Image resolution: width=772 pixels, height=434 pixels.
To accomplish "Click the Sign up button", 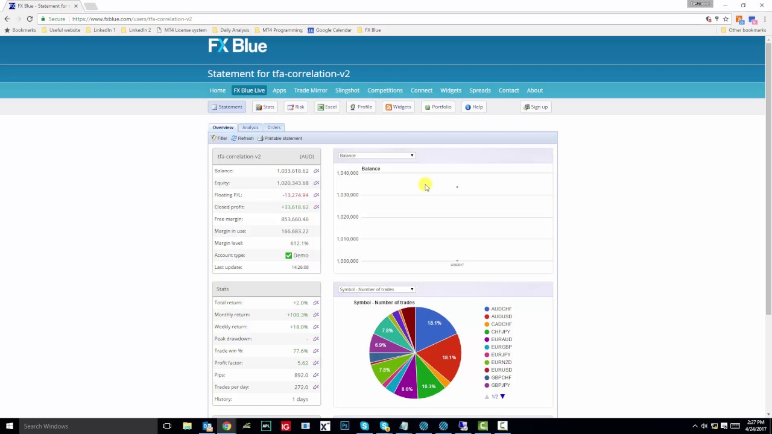I will click(x=536, y=107).
